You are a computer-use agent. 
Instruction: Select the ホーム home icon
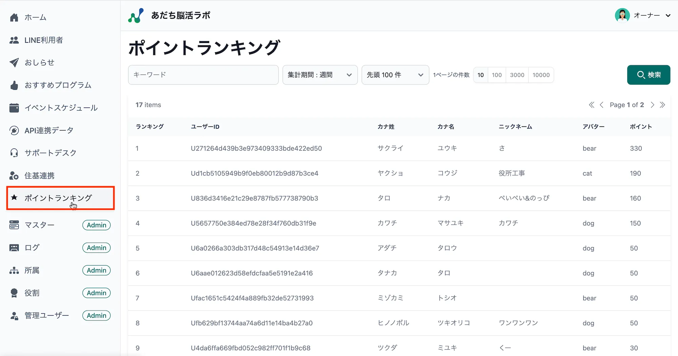[14, 17]
